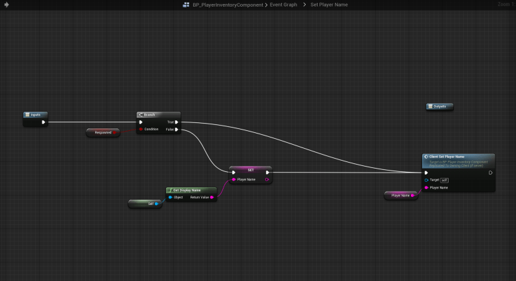516x281 pixels.
Task: Click the Branch node True output pin
Action: [x=177, y=122]
